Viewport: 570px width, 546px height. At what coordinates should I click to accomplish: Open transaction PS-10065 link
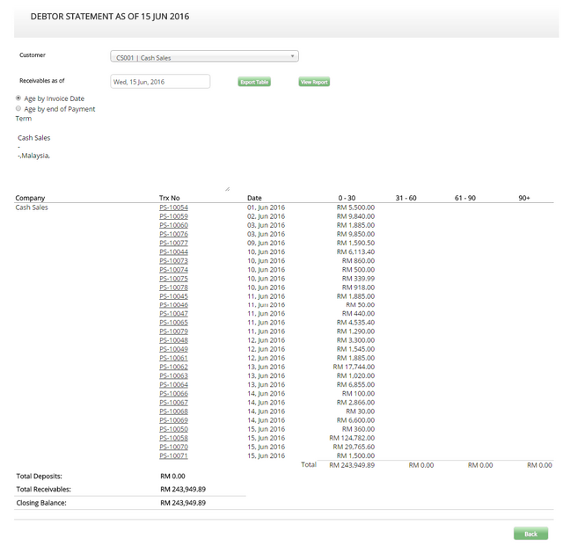(173, 323)
